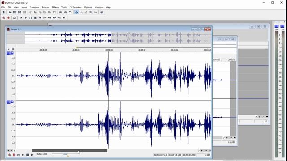
Task: Fast forward in the main transport bar
Action: tap(54, 18)
